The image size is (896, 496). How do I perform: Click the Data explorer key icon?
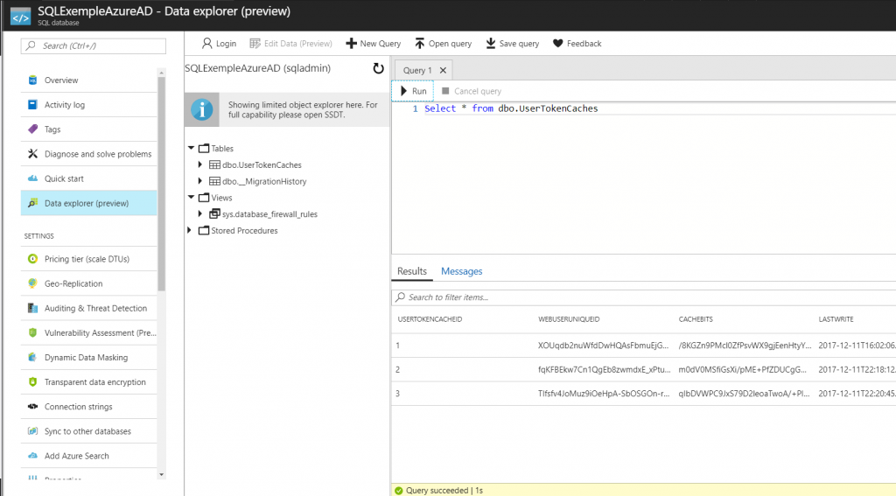click(32, 203)
